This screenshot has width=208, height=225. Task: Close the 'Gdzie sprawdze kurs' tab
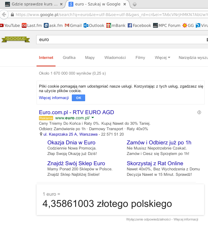pyautogui.click(x=61, y=4)
